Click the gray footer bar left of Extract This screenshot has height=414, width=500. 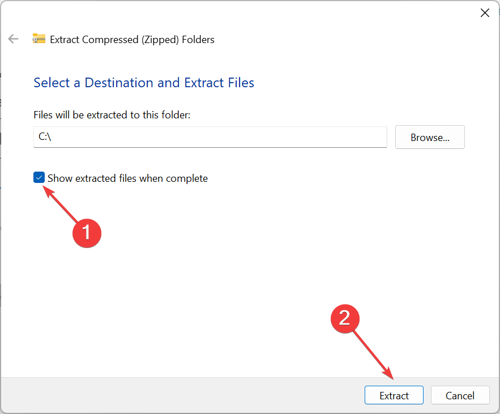(181, 395)
